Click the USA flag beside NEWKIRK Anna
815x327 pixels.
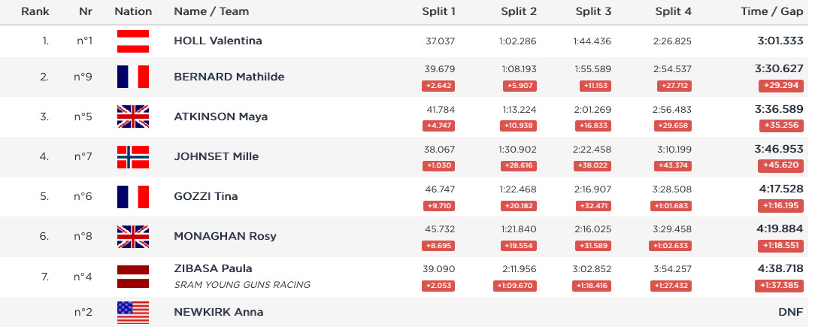point(133,313)
